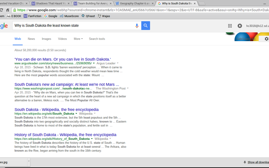Open the QFeast bookmark

88,16
